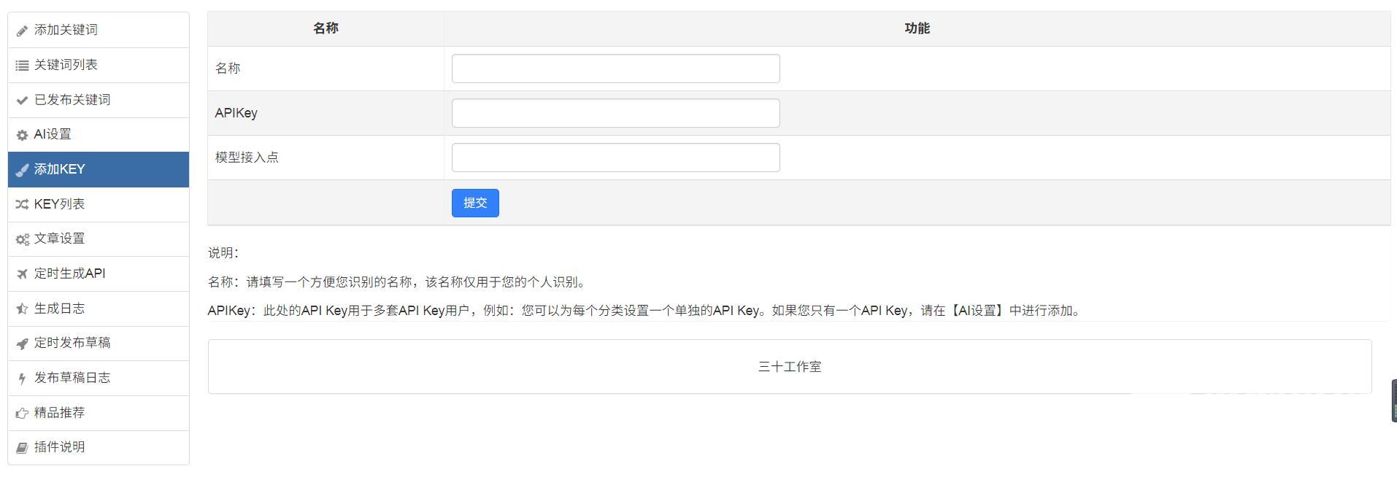1397x477 pixels.
Task: Click the checkmark icon beside 已发布关键词
Action: 23,101
